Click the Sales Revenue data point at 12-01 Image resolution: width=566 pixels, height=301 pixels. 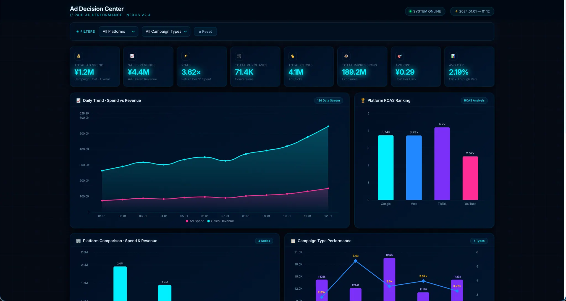pyautogui.click(x=328, y=126)
